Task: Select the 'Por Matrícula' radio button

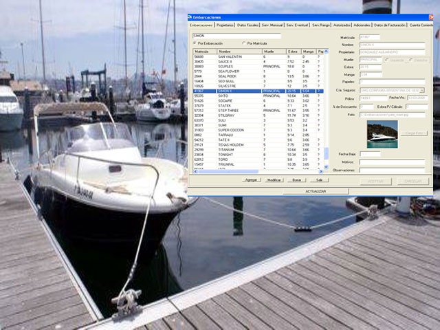Action: (x=244, y=43)
